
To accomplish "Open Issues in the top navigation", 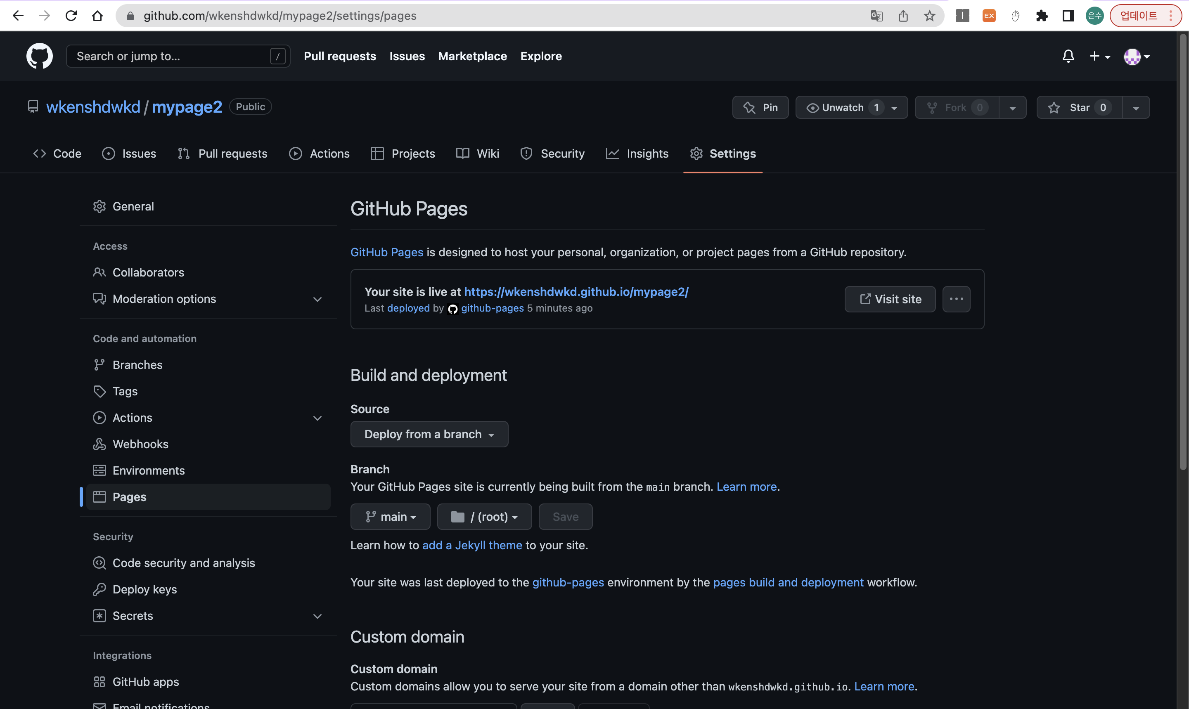I will coord(407,57).
